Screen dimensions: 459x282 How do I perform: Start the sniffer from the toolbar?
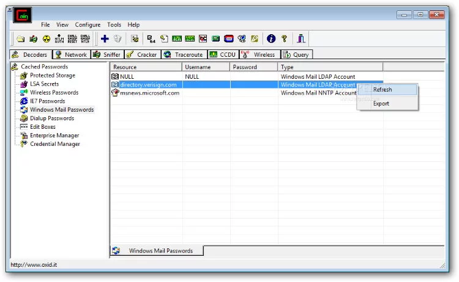(33, 39)
